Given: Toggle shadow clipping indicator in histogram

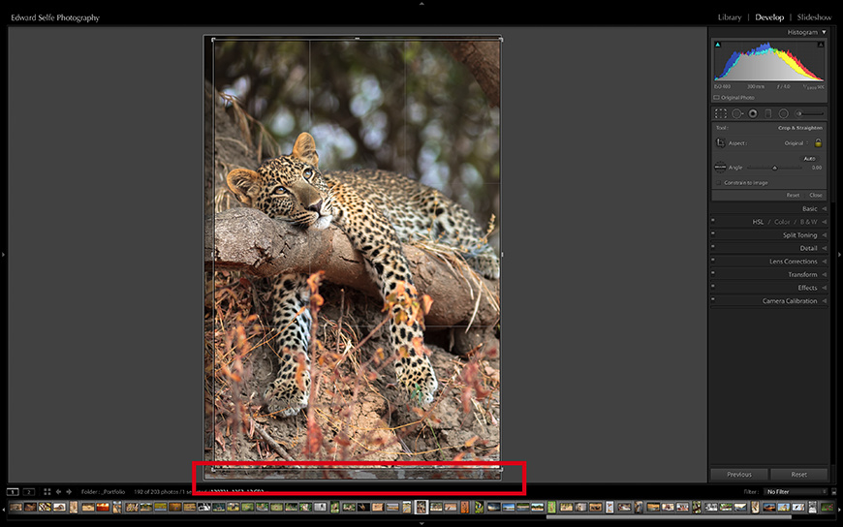Looking at the screenshot, I should 717,45.
